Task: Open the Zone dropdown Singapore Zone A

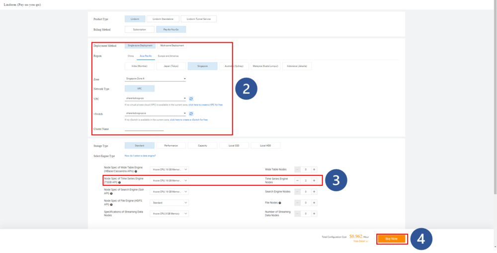Action: point(155,79)
